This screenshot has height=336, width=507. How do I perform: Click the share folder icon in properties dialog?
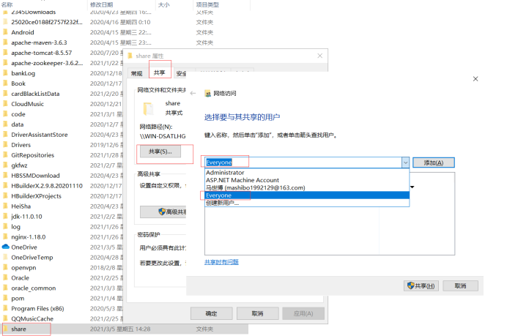[x=148, y=108]
